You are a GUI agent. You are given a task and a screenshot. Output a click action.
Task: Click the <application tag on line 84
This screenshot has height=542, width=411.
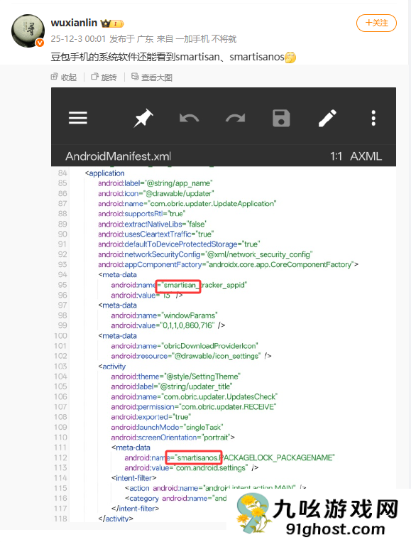(x=104, y=173)
